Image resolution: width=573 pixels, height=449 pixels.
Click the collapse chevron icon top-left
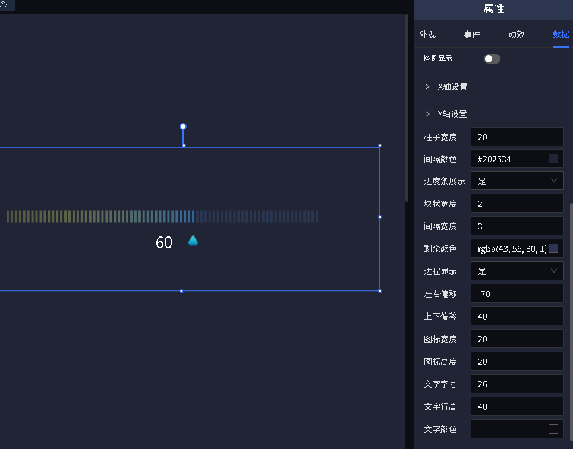(4, 4)
